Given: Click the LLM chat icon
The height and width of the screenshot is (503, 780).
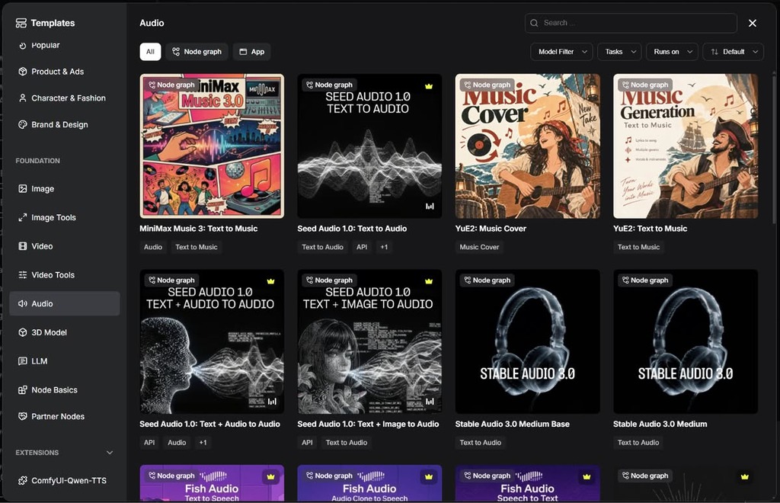Looking at the screenshot, I should pyautogui.click(x=22, y=361).
